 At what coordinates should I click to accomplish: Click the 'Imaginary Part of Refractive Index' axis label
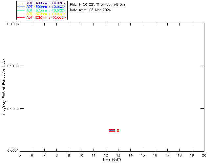pos(4,87)
